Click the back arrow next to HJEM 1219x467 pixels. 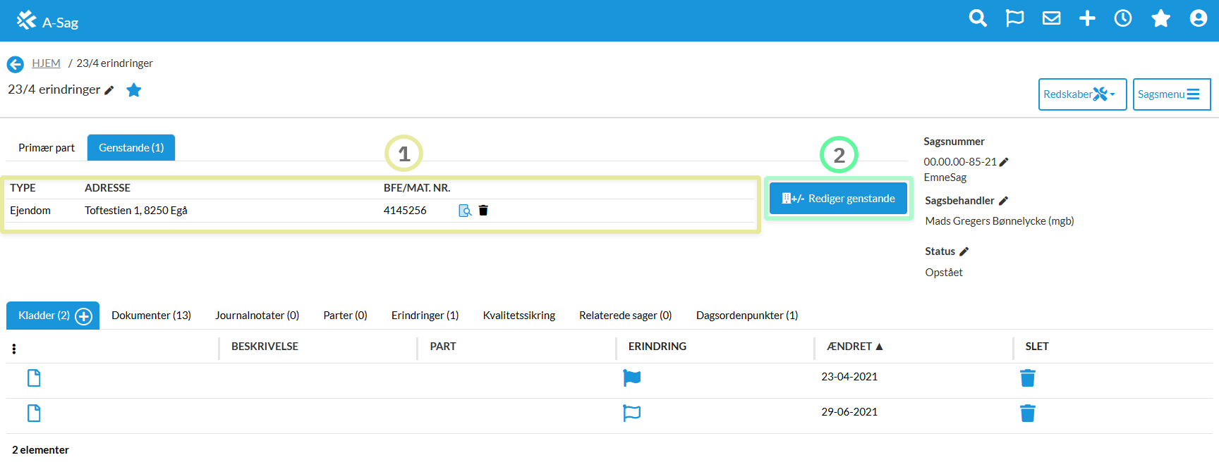point(15,64)
